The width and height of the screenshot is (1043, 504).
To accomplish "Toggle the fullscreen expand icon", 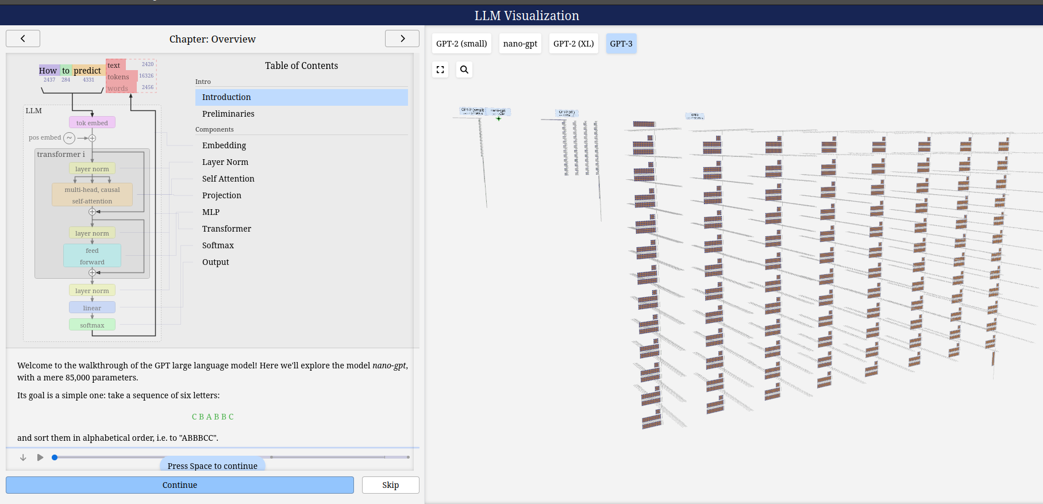I will coord(440,70).
